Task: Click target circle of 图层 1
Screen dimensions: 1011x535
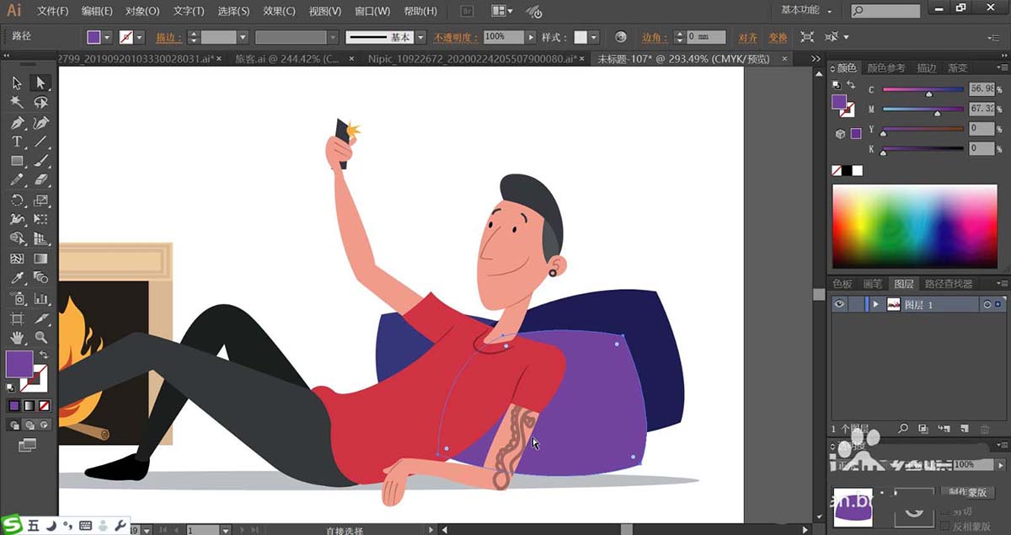Action: [x=986, y=305]
